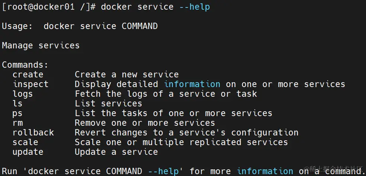
Task: Click the 'update' command name
Action: click(28, 152)
